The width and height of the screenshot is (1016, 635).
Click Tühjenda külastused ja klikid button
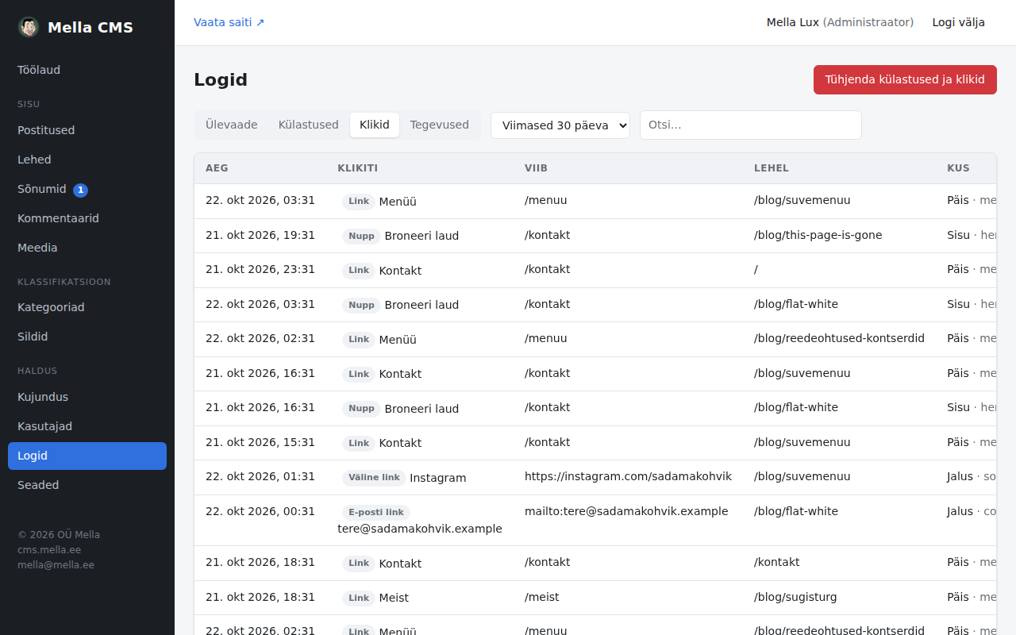[x=905, y=79]
